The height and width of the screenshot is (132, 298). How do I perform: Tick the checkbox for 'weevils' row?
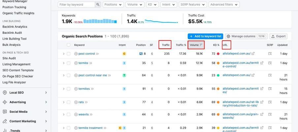click(x=69, y=115)
